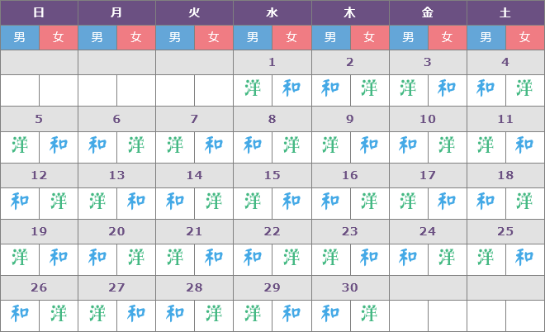Select the blue 男 cell under 土
Viewport: 545px width, 332px height.
[486, 37]
